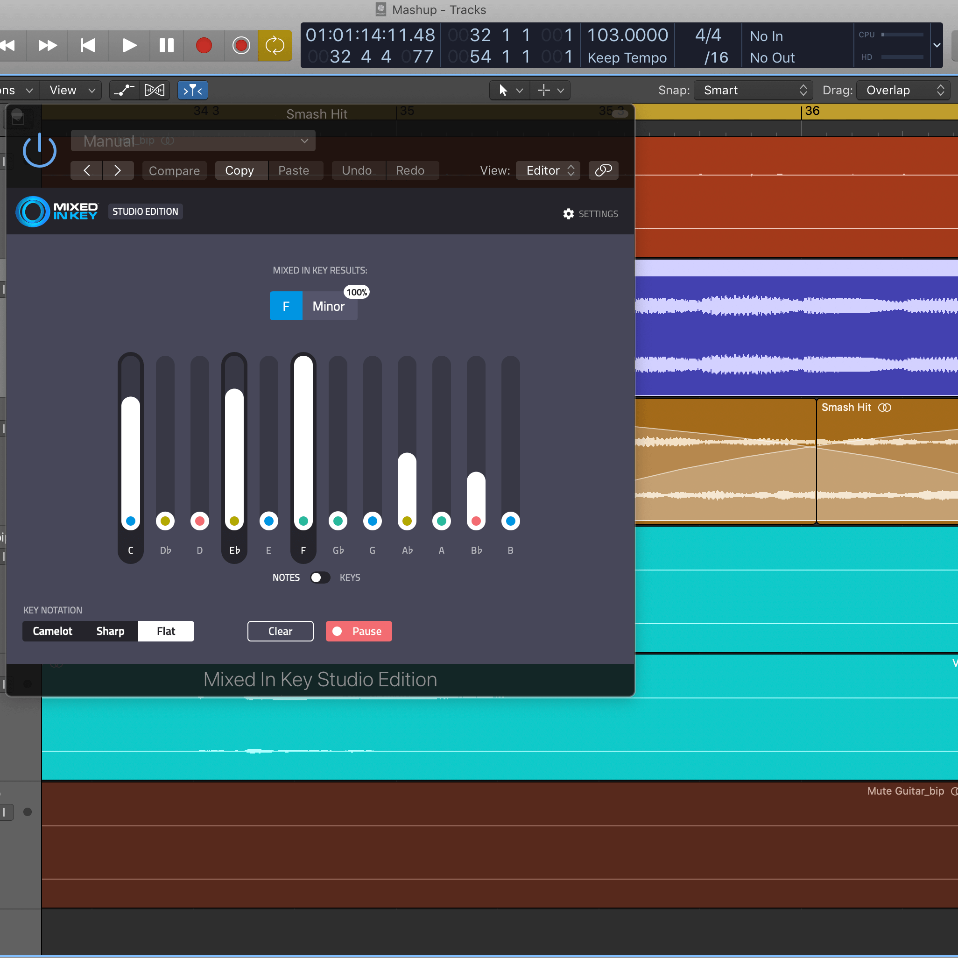This screenshot has width=958, height=958.
Task: Click the link/chain icon in editor toolbar
Action: [603, 170]
